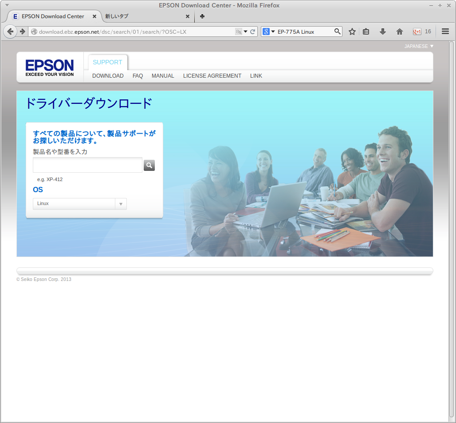Open the bookmarks sidebar icon
Screen dimensions: 456x423
(366, 32)
